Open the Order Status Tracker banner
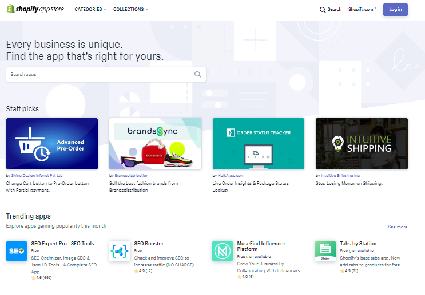 259,144
